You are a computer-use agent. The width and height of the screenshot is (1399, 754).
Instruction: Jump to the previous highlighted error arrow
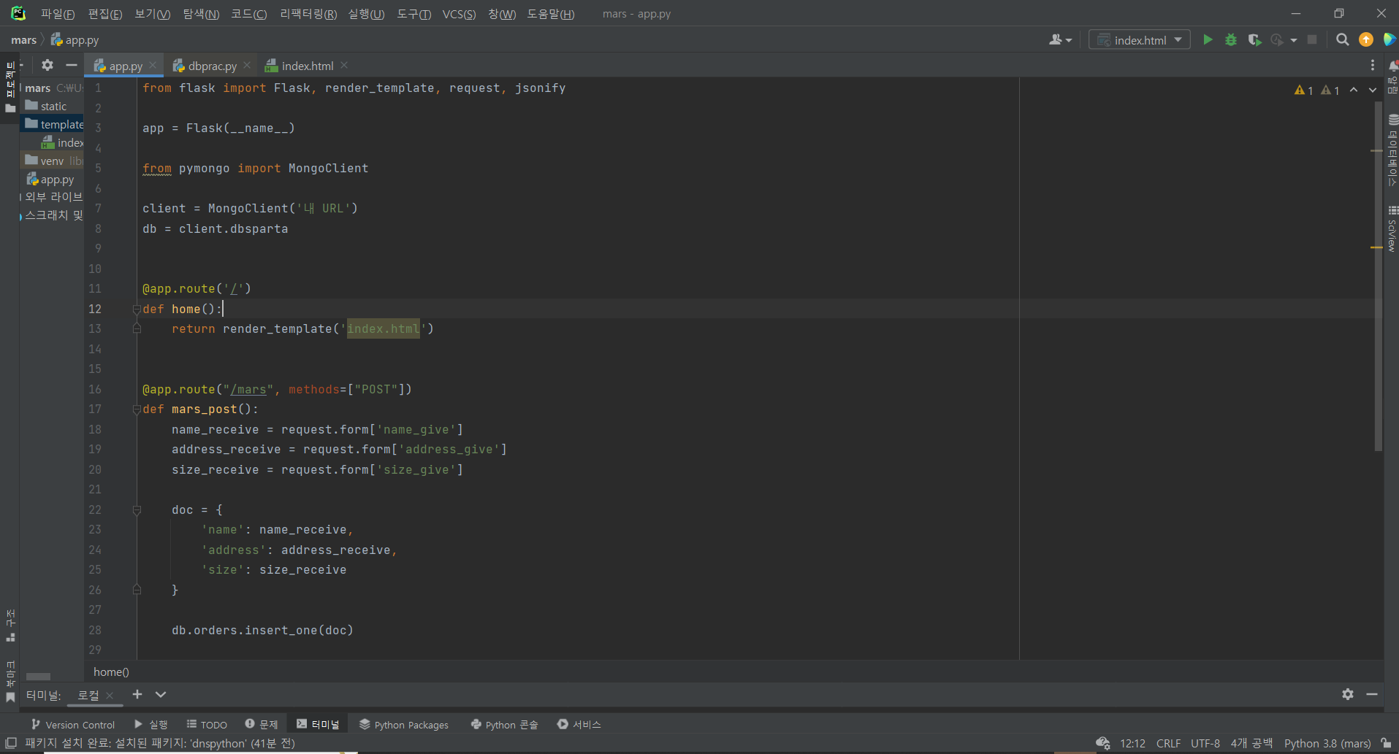pyautogui.click(x=1354, y=90)
